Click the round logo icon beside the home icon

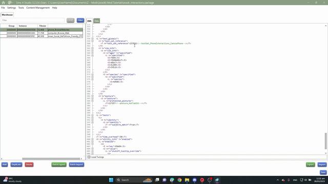coord(10,3)
